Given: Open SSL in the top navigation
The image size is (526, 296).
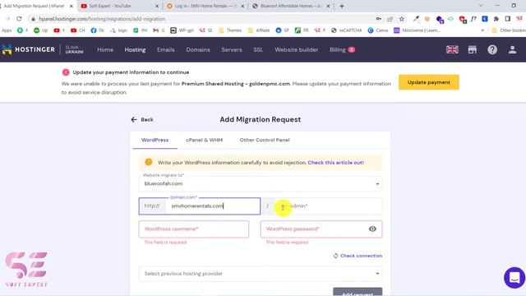Looking at the screenshot, I should [258, 49].
